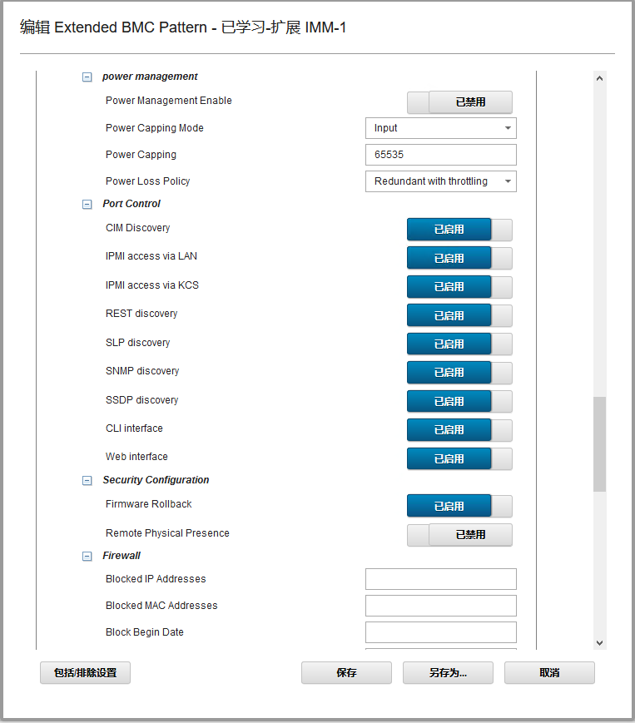Screen dimensions: 635x723
Task: Click the Save button (保存)
Action: pos(346,673)
